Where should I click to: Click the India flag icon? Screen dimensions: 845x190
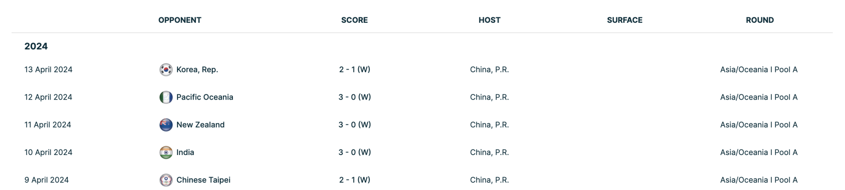click(x=166, y=153)
